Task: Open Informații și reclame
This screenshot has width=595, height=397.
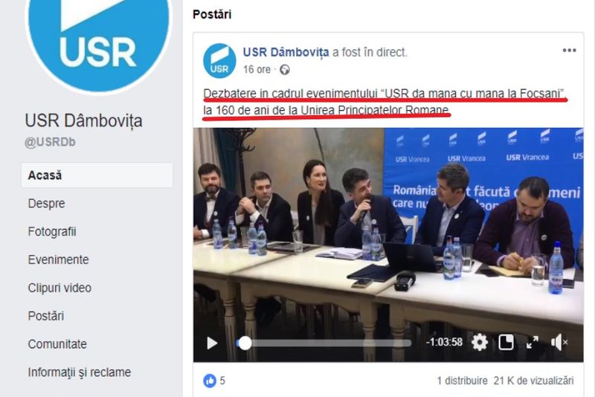Action: 80,372
